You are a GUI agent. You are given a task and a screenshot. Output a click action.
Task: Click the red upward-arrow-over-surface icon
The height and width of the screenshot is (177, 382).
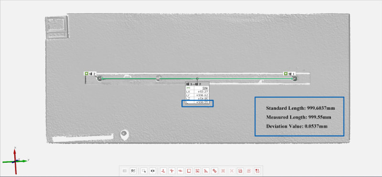[164, 171]
